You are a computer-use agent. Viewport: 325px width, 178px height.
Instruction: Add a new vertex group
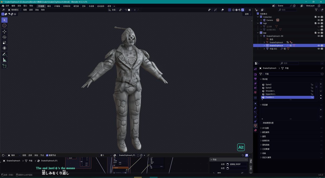(321, 84)
